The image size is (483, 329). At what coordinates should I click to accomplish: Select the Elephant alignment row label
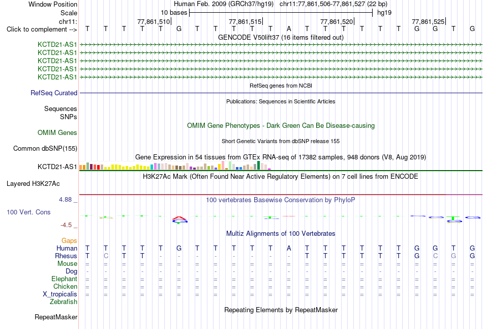pos(64,279)
